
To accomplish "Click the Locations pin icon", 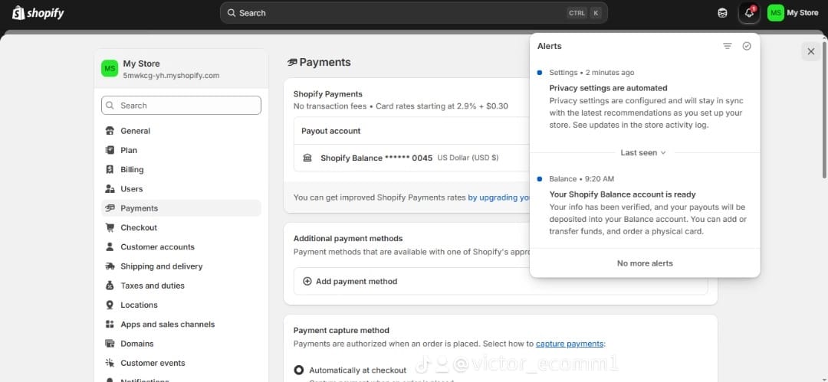I will coord(110,305).
